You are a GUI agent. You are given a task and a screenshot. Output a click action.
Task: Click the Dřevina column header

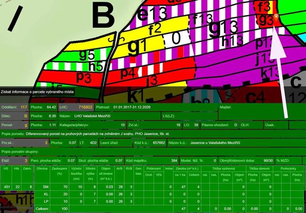pos(42,168)
